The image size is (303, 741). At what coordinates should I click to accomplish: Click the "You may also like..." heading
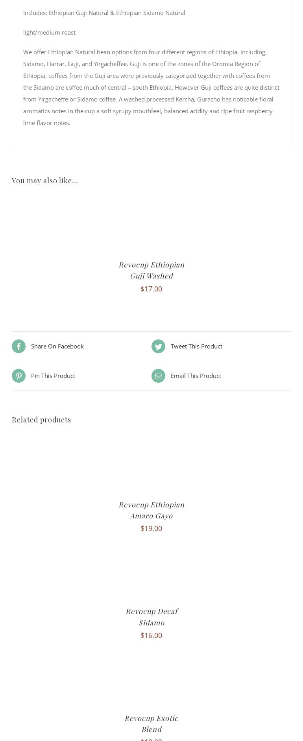point(45,181)
